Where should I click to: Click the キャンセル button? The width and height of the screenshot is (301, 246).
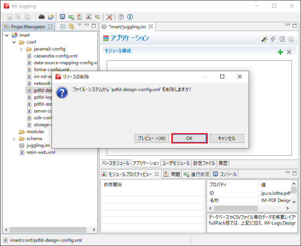(x=227, y=138)
